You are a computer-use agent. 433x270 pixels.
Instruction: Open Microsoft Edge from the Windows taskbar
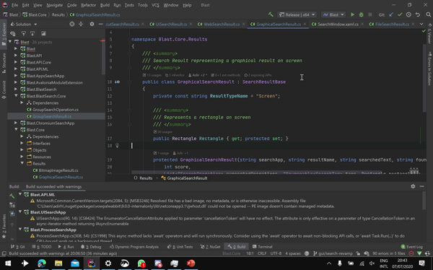[x=42, y=263]
